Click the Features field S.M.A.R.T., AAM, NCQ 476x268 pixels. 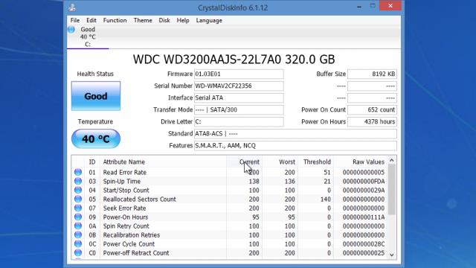click(295, 146)
